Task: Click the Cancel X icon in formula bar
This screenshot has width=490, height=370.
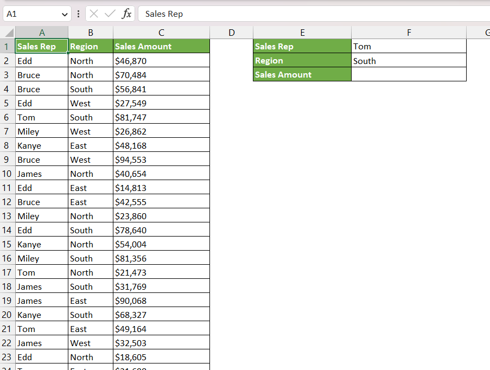Action: tap(94, 14)
